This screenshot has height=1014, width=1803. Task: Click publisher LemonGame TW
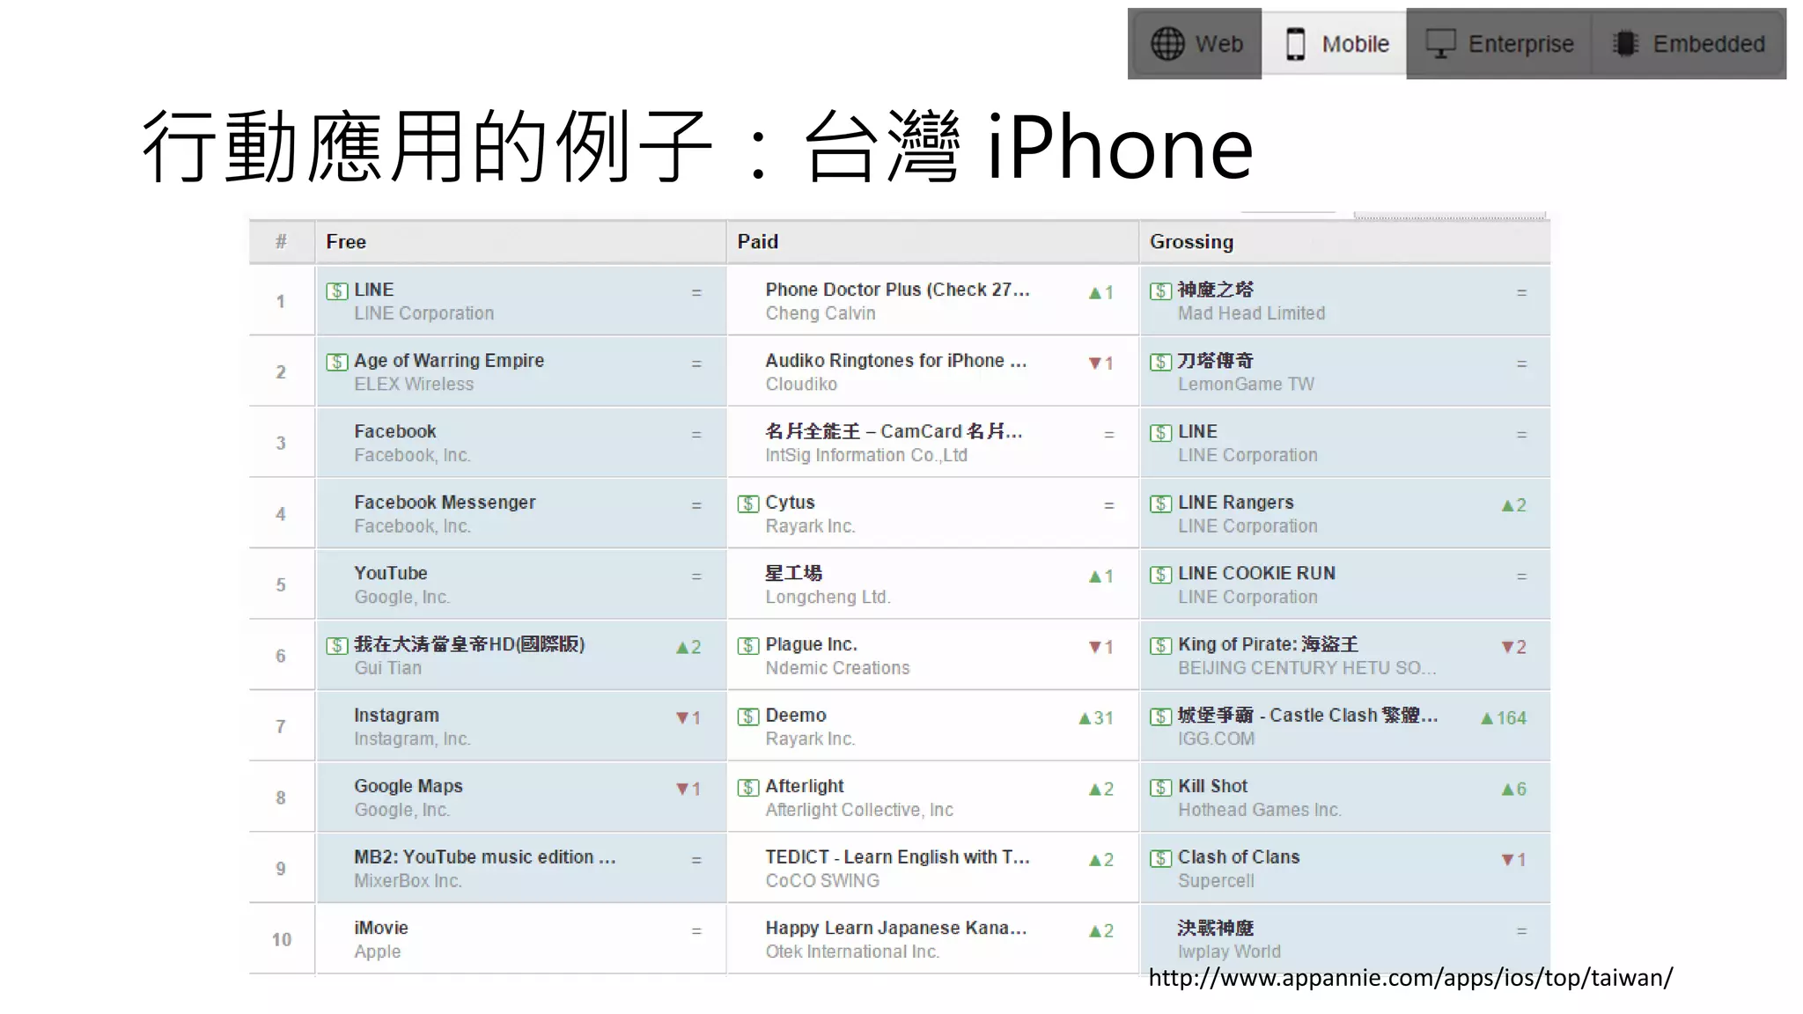pos(1246,385)
